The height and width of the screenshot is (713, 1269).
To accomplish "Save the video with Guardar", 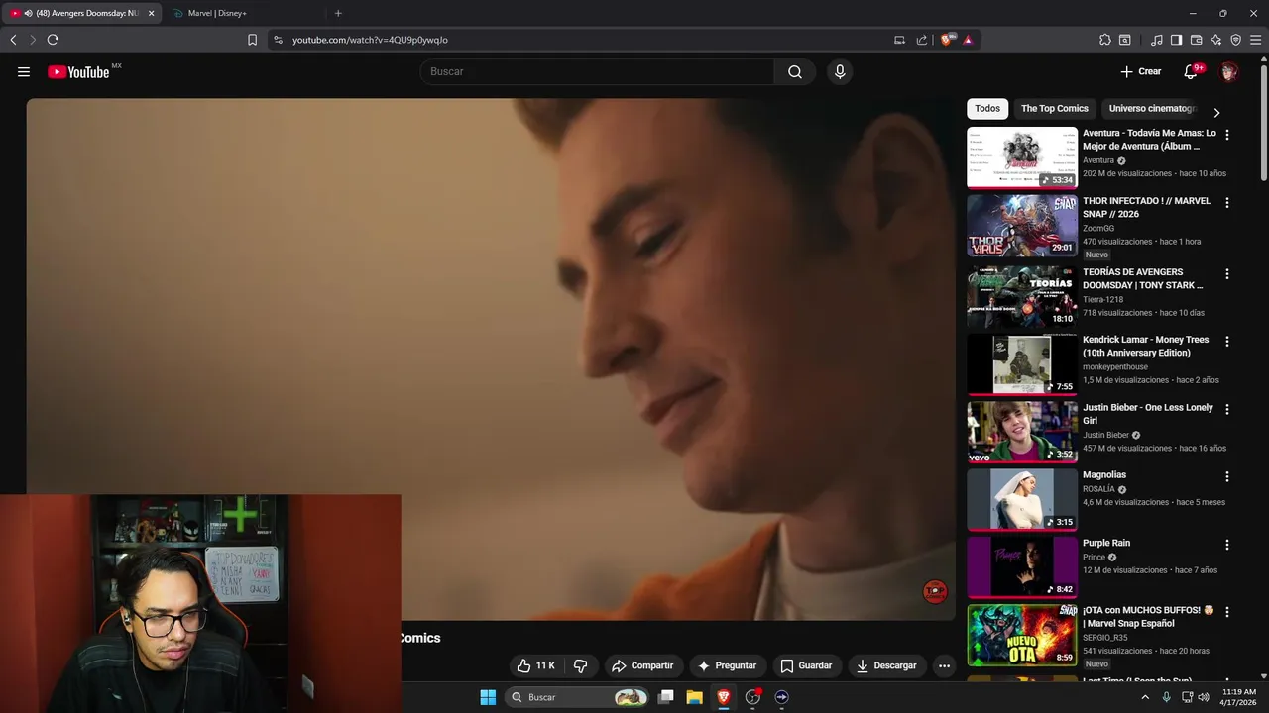I will pos(806,665).
